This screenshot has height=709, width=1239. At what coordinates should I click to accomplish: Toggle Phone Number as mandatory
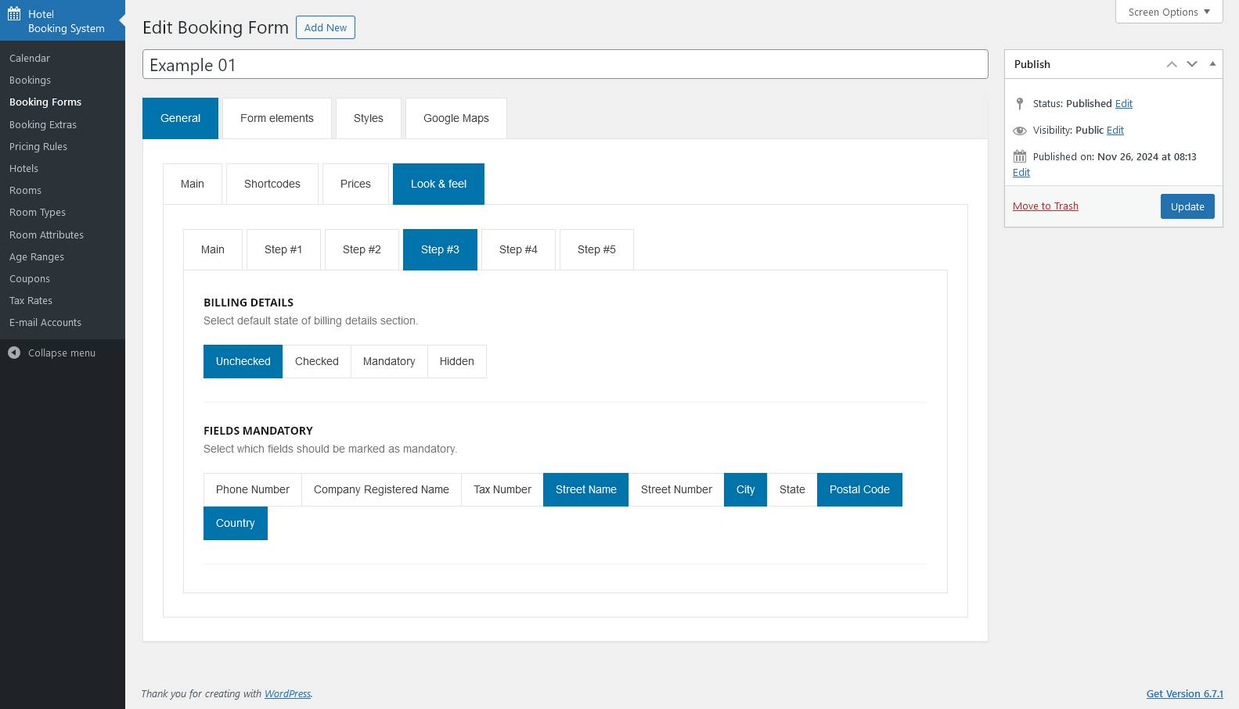pos(253,489)
